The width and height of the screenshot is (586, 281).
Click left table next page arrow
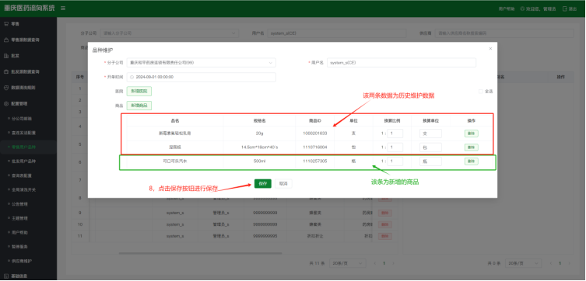pos(393,263)
